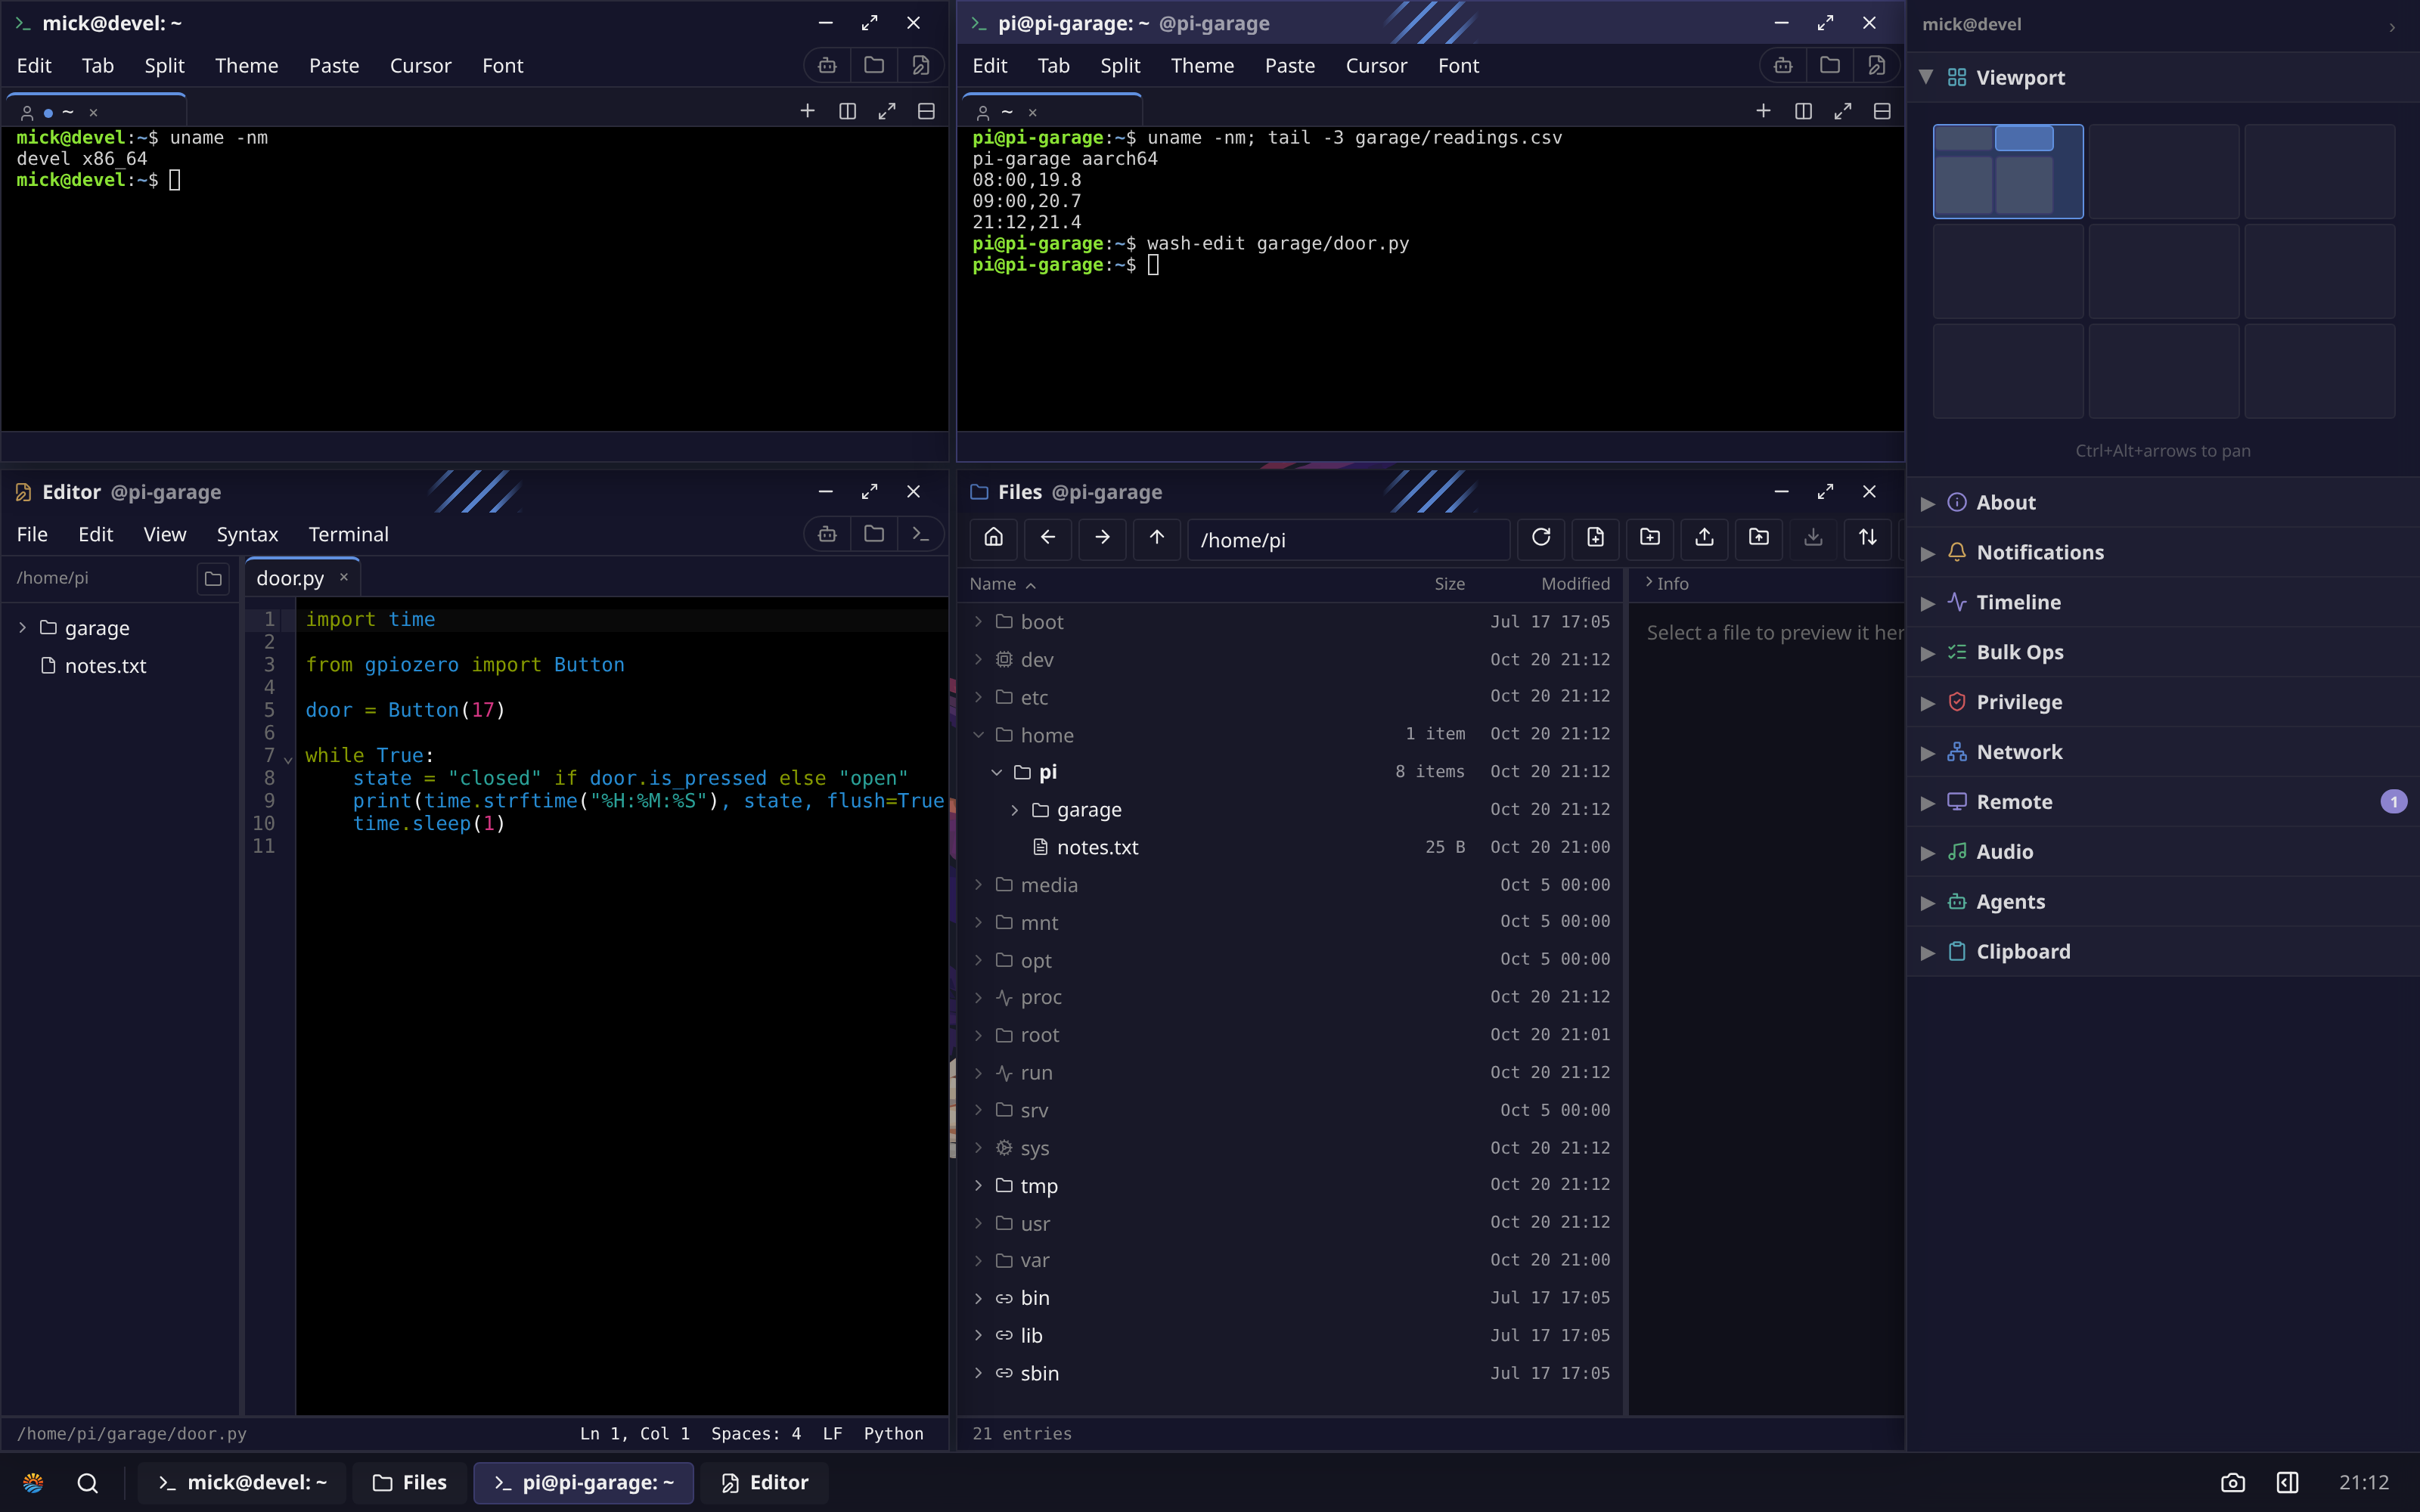2420x1512 pixels.
Task: Open terminal icon in Editor toolbar
Action: (x=920, y=534)
